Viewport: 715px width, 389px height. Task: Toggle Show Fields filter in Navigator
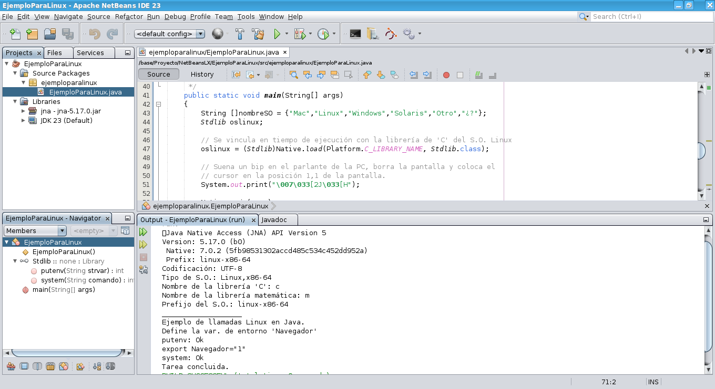pyautogui.click(x=24, y=366)
